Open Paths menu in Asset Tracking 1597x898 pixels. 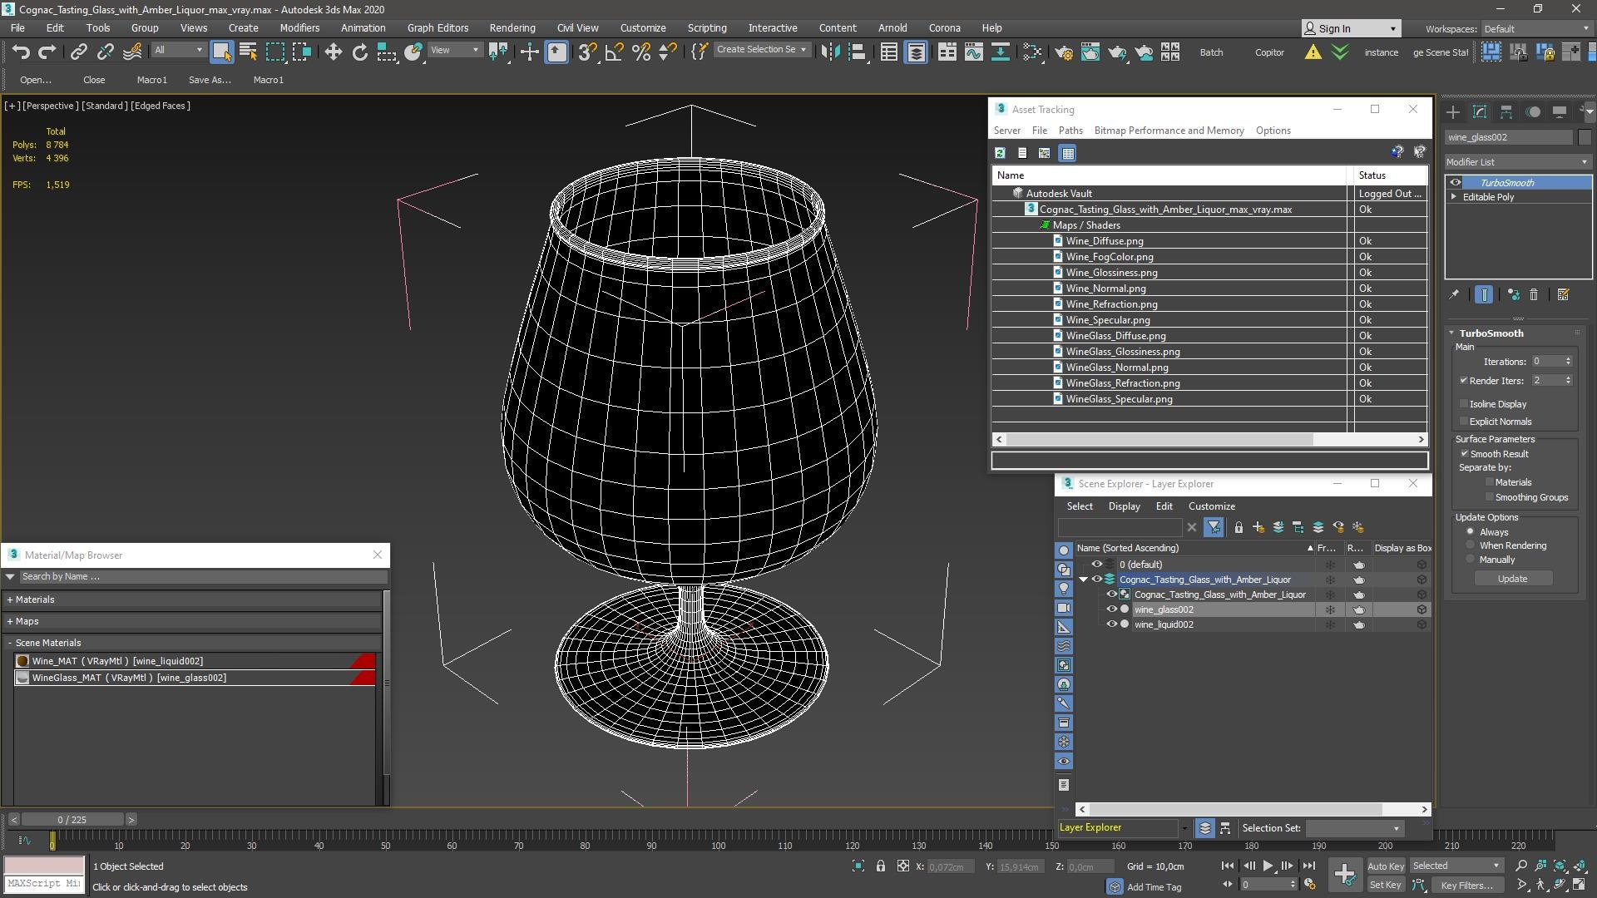pos(1070,131)
